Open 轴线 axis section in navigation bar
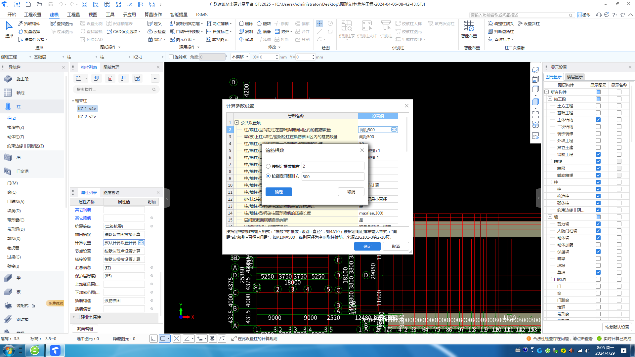The image size is (635, 357). click(32, 93)
